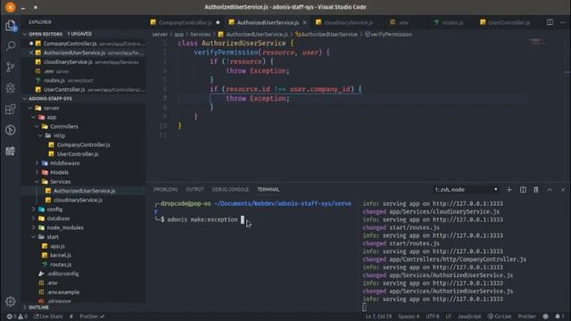Change end of line sequence LF
571x321 pixels.
pos(448,317)
